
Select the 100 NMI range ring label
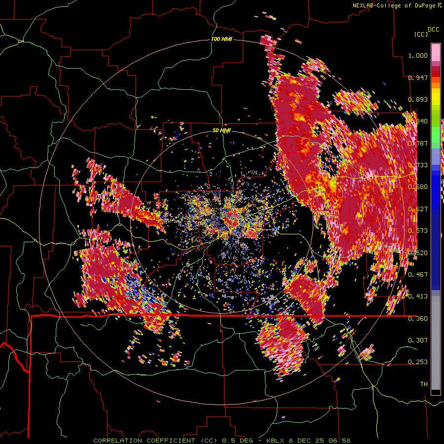[222, 39]
